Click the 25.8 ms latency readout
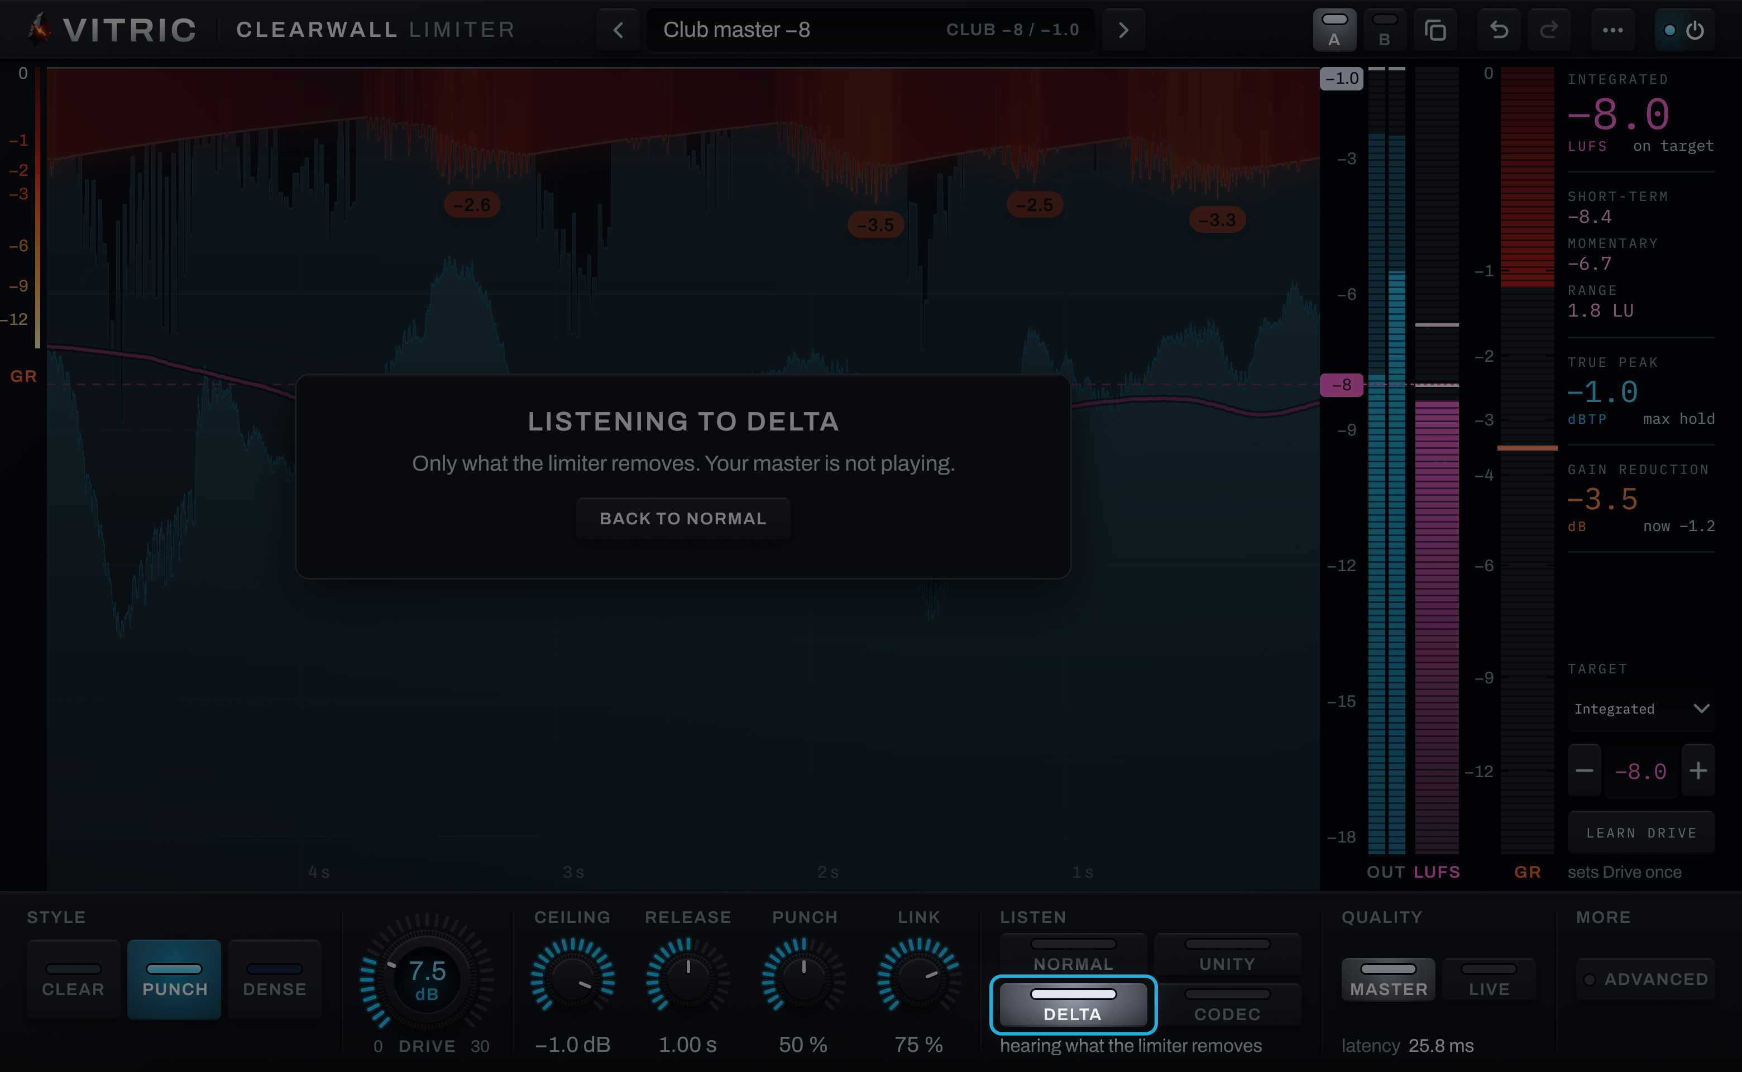 1442,1045
